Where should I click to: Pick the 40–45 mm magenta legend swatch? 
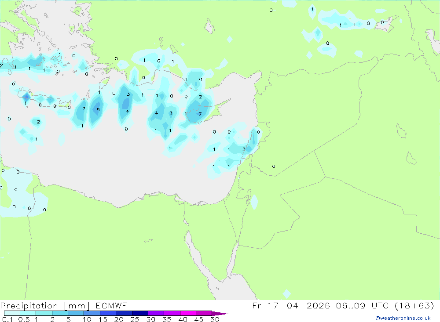pyautogui.click(x=188, y=313)
